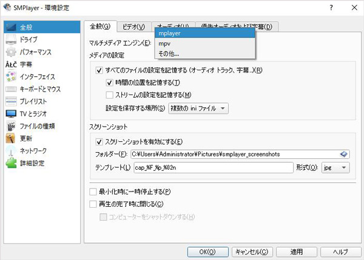The image size is (364, 260).
Task: Click the テンプレート cap_%F field
Action: [214, 167]
